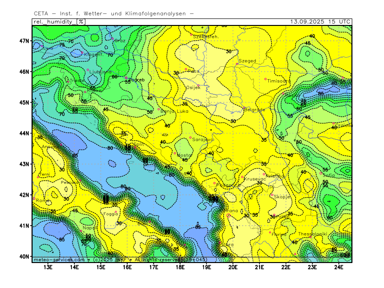The image size is (384, 288).
Task: Click the 43N latitude label
Action: 24,164
